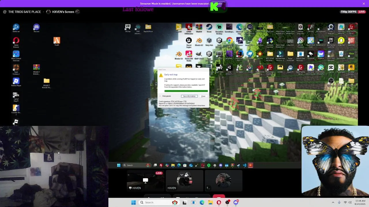Open the Epic Games Launcher shortcut
369x207 pixels.
coord(331,42)
